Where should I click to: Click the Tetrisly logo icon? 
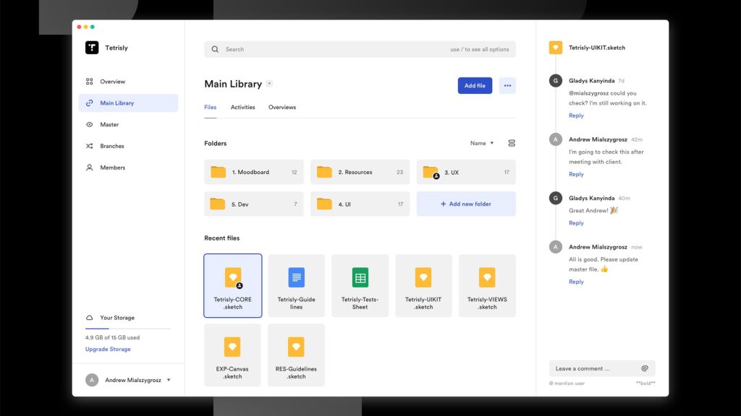click(92, 48)
